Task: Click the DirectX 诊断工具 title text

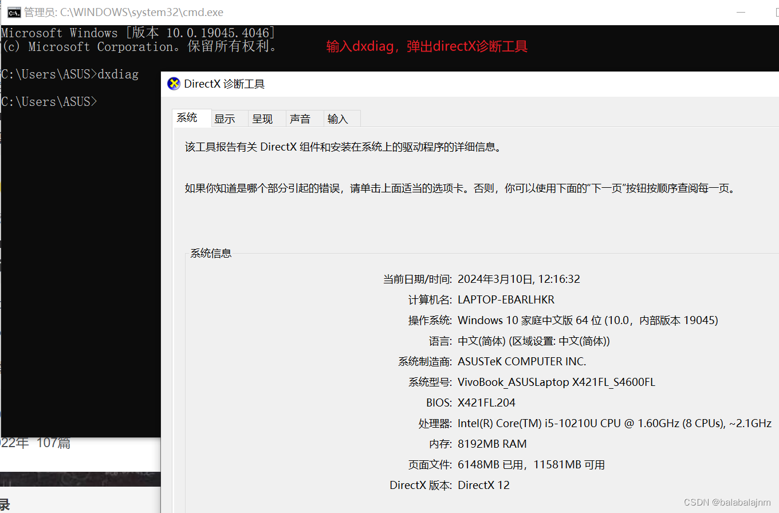Action: [224, 84]
